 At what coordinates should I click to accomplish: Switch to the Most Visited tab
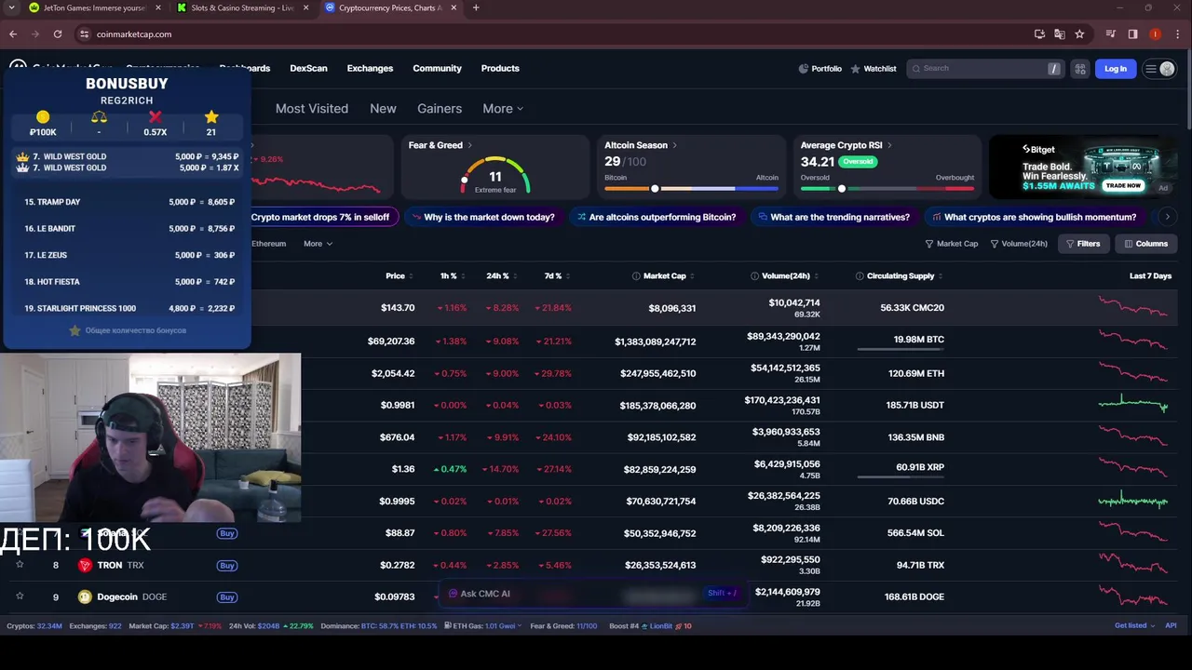point(312,108)
